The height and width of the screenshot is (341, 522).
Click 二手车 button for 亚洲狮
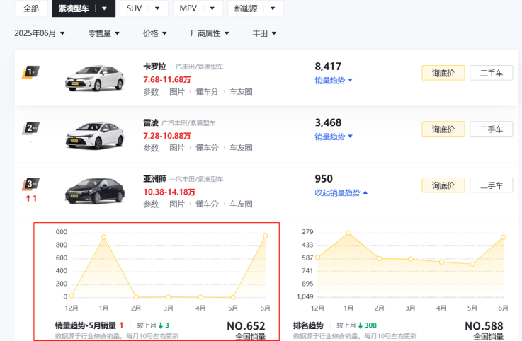coord(492,185)
